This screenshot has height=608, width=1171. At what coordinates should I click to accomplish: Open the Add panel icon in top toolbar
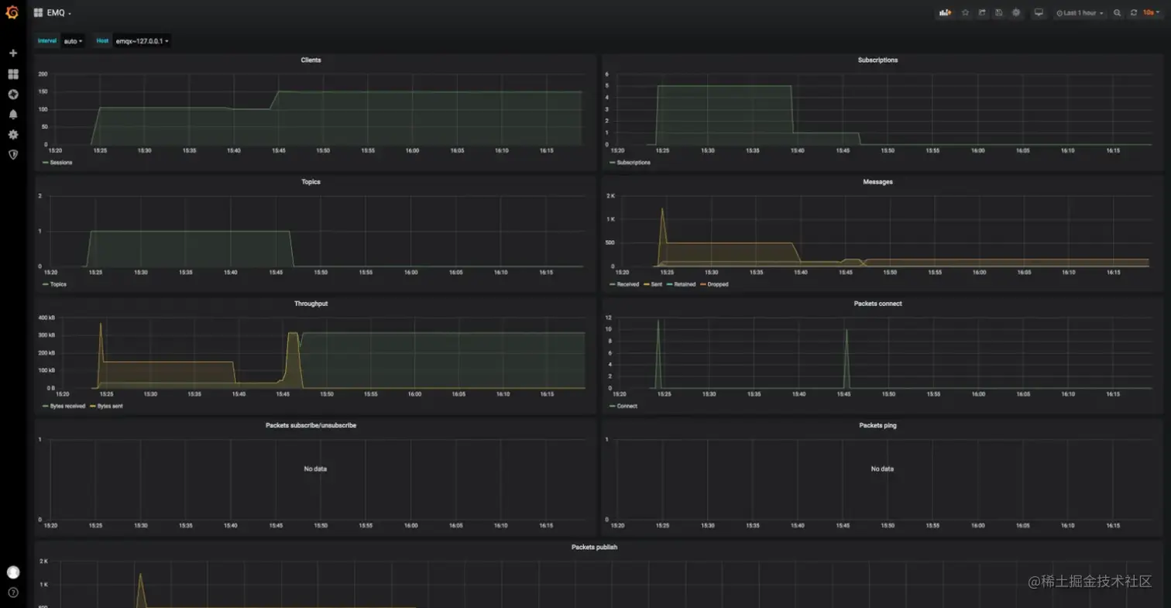pyautogui.click(x=946, y=12)
